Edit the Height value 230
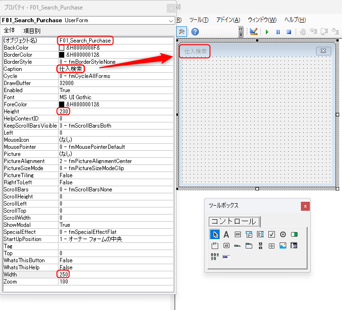 pos(116,112)
